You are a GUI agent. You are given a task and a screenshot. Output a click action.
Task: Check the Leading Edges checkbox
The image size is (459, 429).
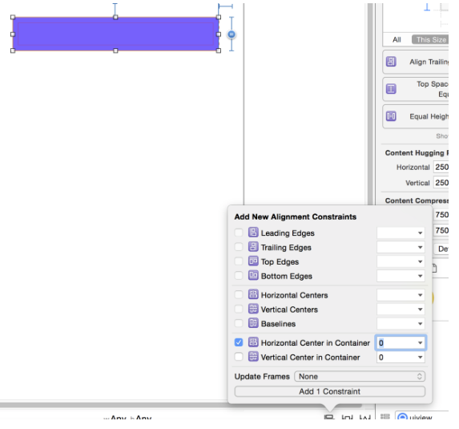pyautogui.click(x=239, y=233)
